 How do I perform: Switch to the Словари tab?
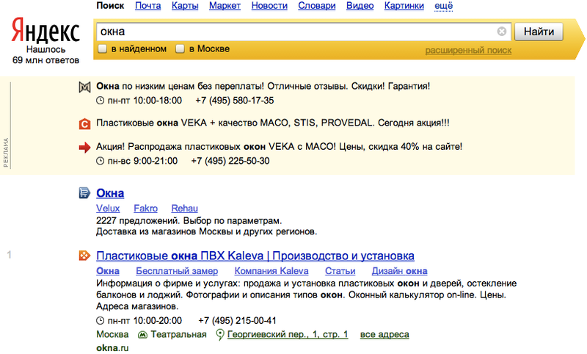317,6
